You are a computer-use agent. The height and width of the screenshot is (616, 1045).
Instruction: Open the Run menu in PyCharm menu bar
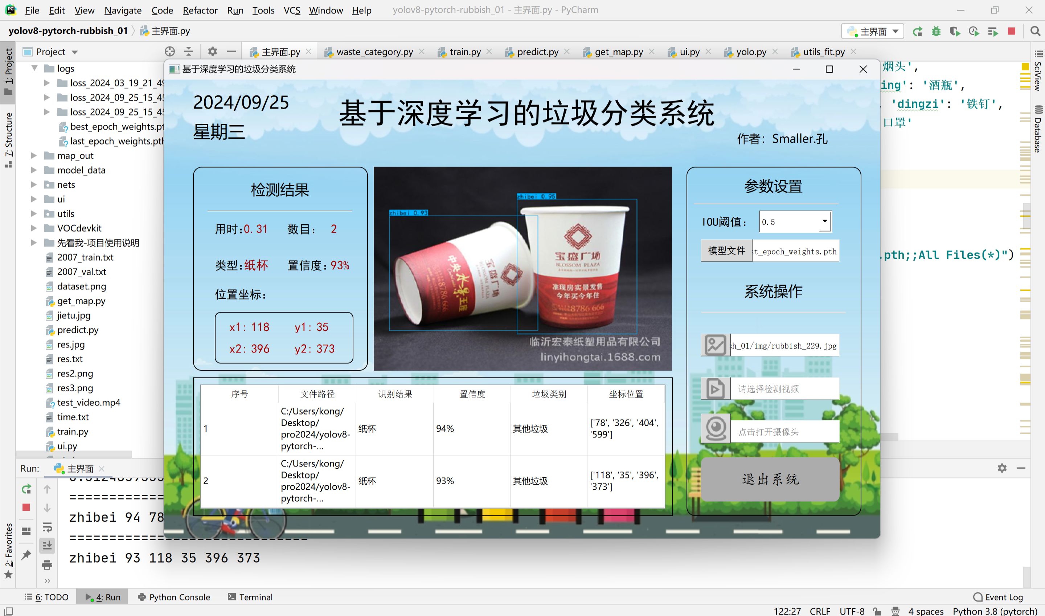pyautogui.click(x=235, y=9)
